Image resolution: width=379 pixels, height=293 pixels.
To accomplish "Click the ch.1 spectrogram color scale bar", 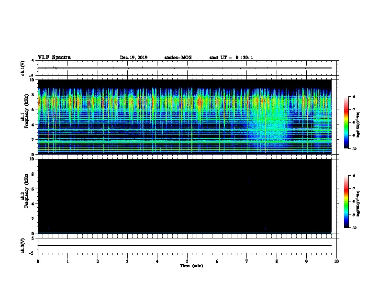I will click(346, 123).
